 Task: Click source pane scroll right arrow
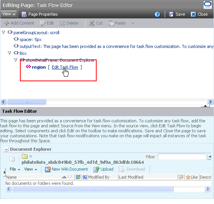coord(210,102)
